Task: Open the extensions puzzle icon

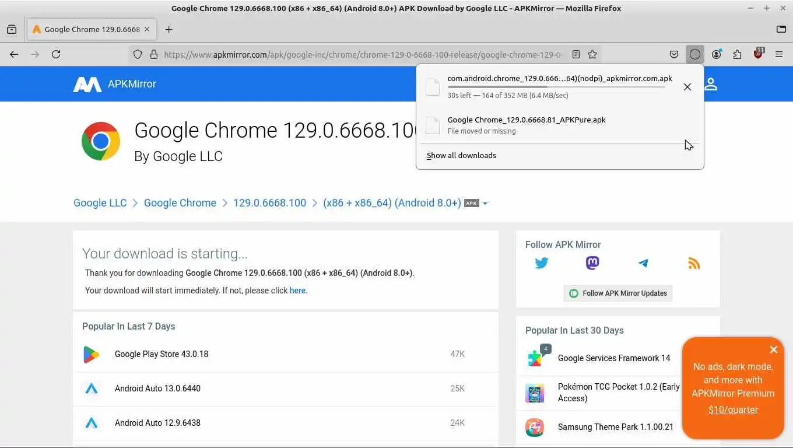Action: coord(738,54)
